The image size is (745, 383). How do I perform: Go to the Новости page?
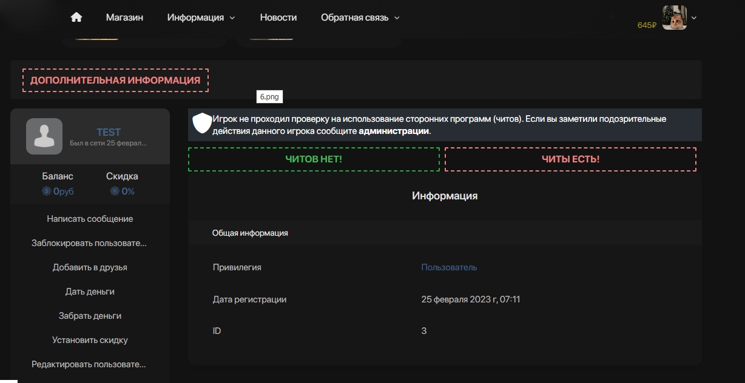(x=278, y=18)
